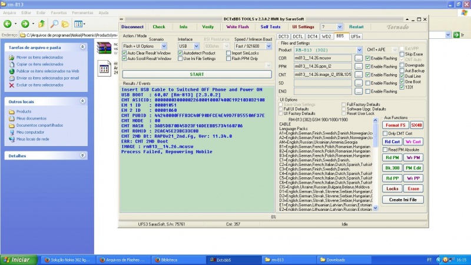Image resolution: width=471 pixels, height=265 pixels.
Task: Switch to the Downloads taskbar folder
Action: 344,260
